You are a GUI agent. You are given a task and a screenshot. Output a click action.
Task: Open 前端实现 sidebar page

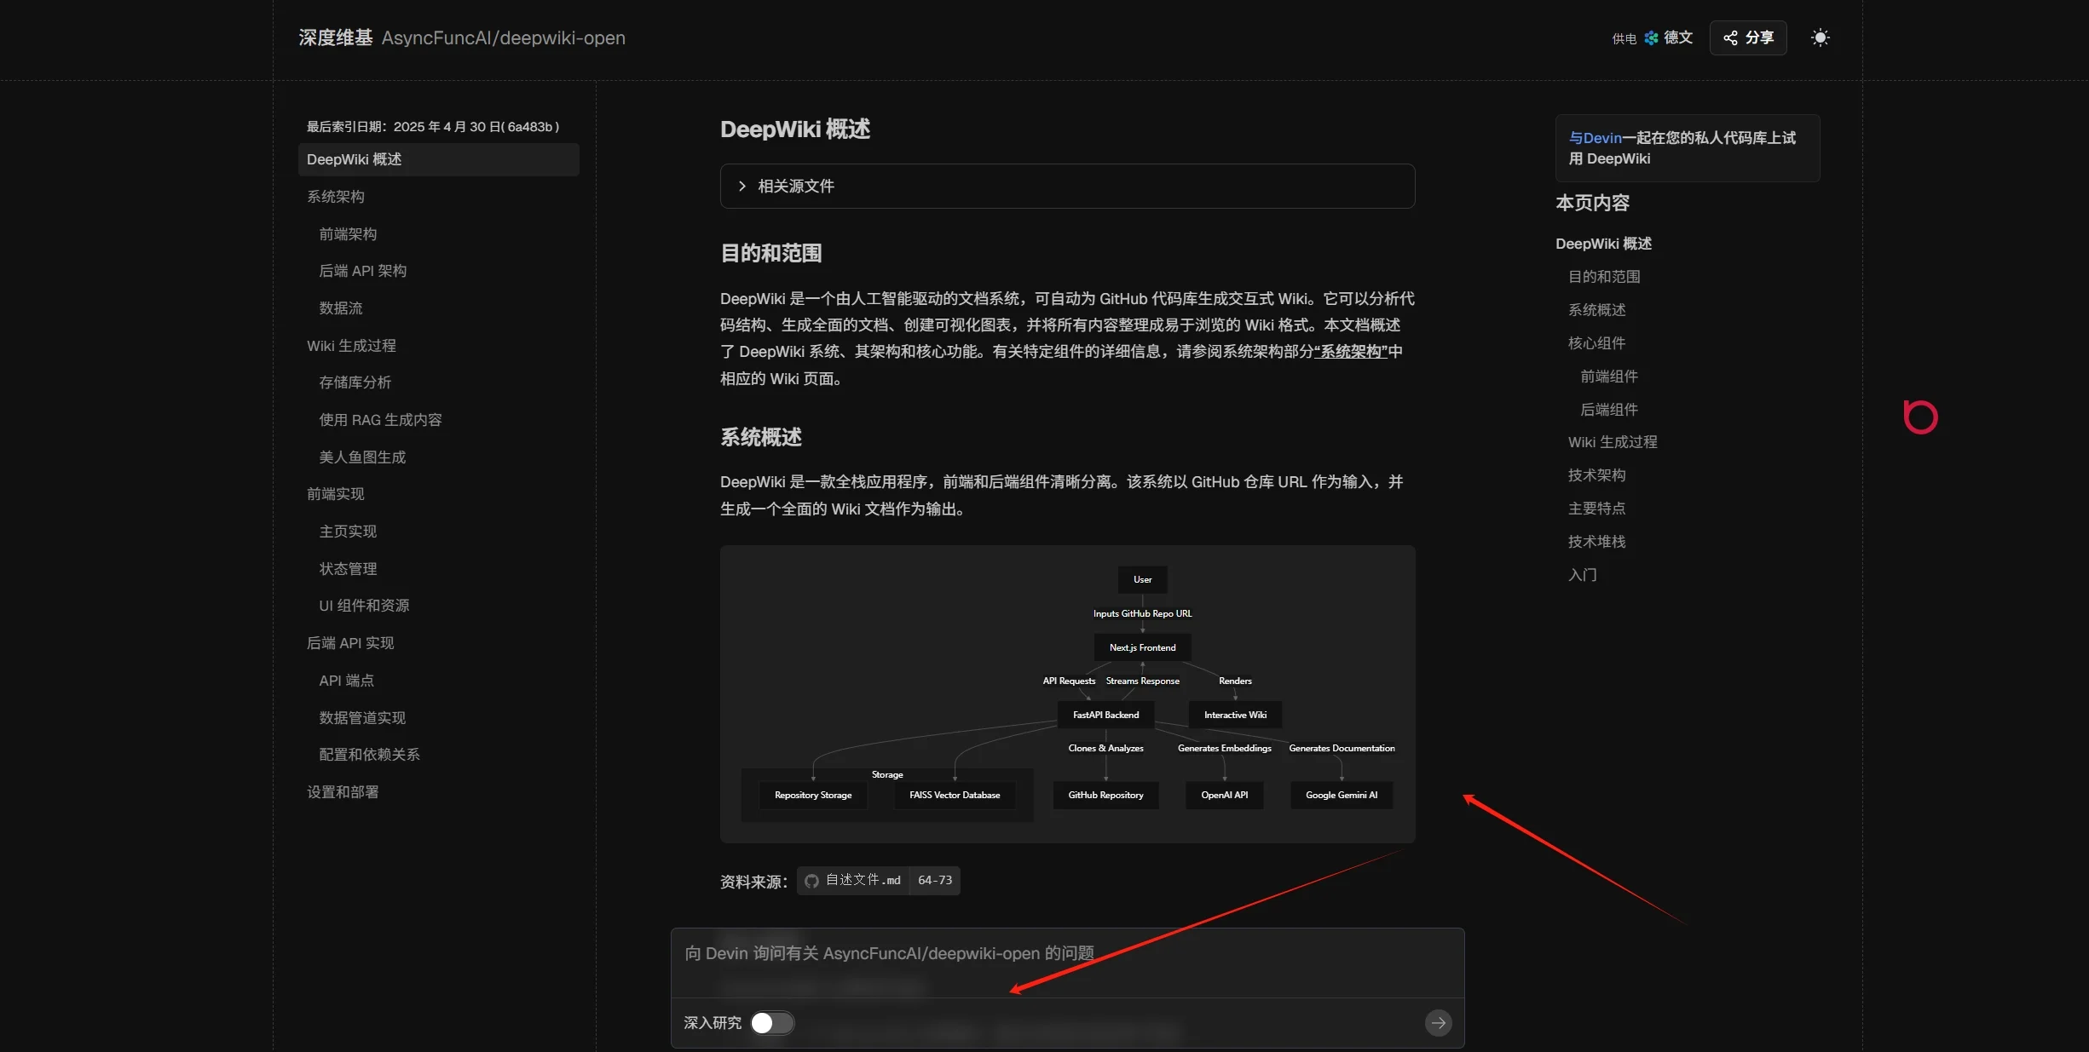[x=336, y=494]
